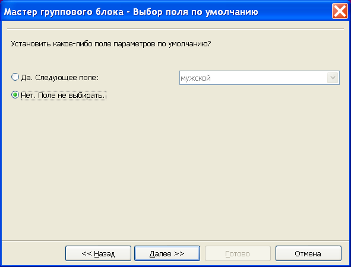Click inside the "мужской" text area
The width and height of the screenshot is (351, 267).
coord(253,78)
